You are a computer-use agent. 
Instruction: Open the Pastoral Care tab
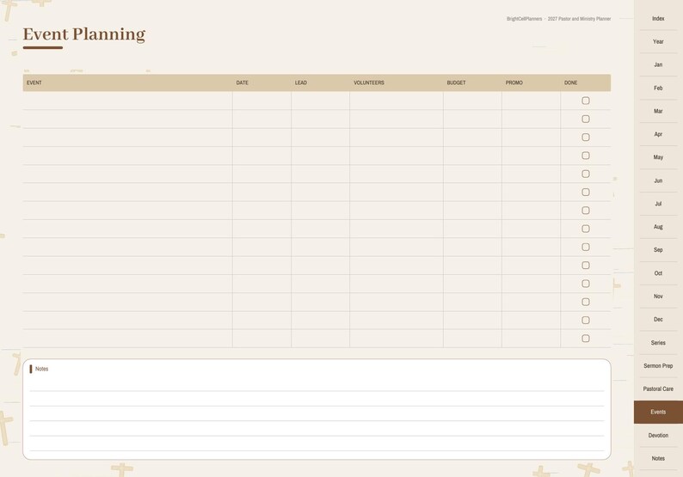(x=658, y=388)
